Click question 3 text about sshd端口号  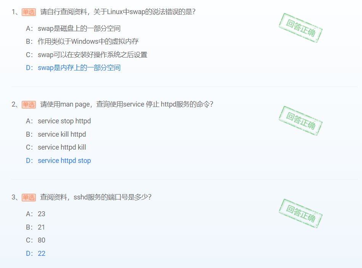click(x=96, y=197)
